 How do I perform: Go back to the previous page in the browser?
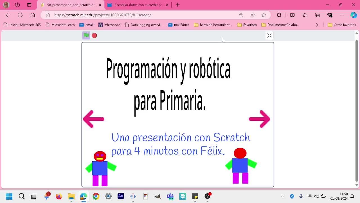click(8, 15)
